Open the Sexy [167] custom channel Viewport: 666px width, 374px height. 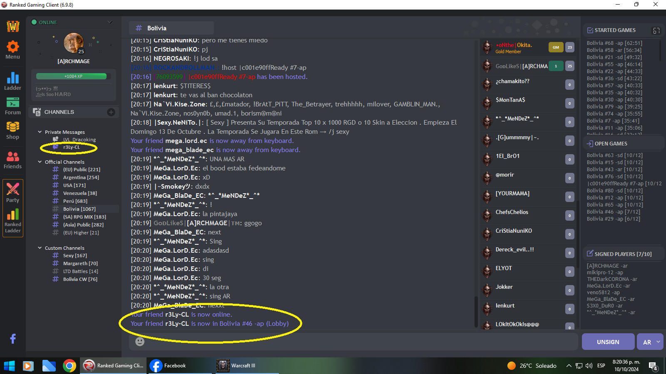tap(75, 256)
